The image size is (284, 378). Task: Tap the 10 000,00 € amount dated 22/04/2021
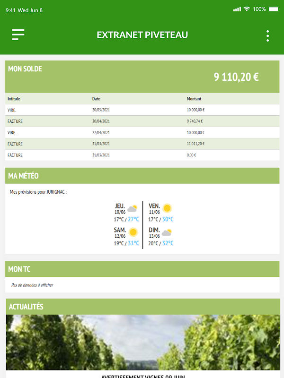pos(195,133)
